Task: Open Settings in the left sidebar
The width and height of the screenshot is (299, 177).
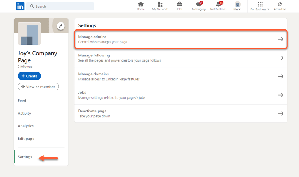Action: 25,157
